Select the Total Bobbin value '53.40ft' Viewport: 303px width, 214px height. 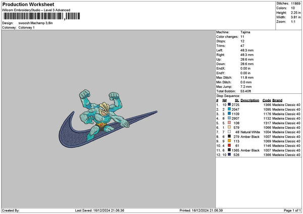[245, 91]
